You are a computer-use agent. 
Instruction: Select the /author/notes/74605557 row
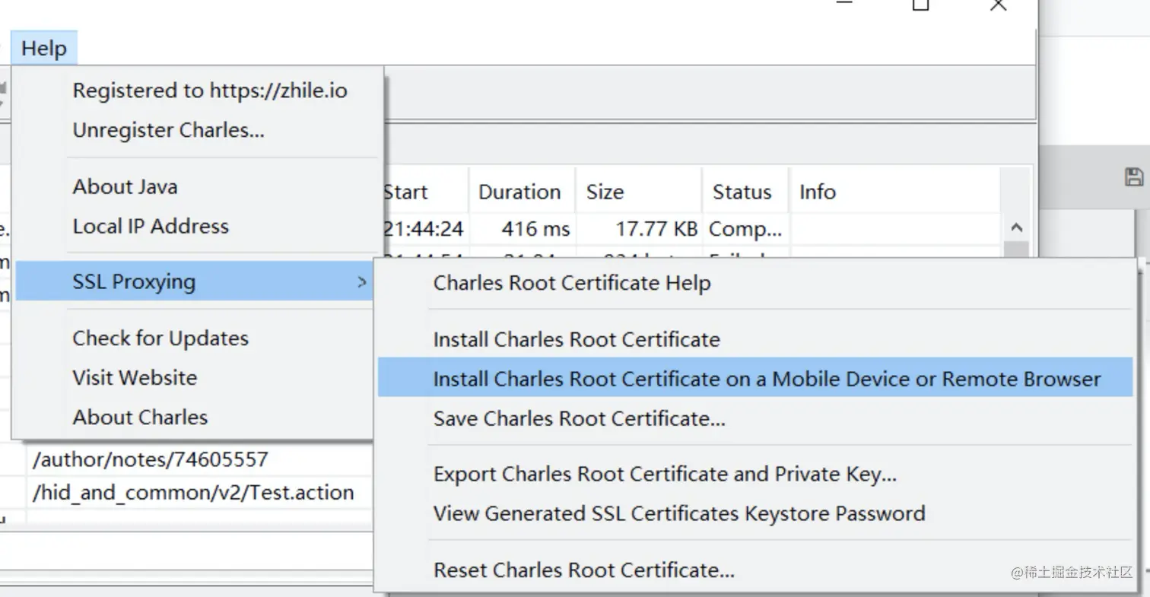(199, 459)
